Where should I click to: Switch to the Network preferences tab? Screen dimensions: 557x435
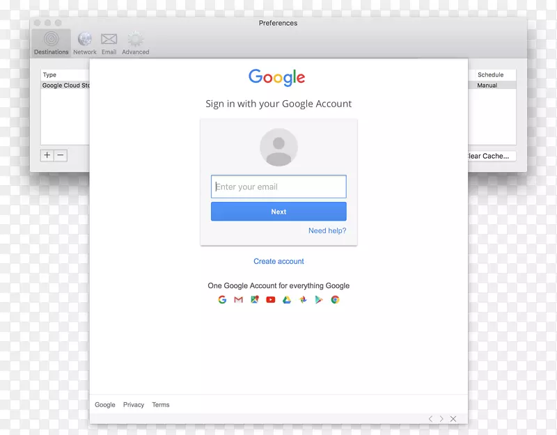coord(84,43)
